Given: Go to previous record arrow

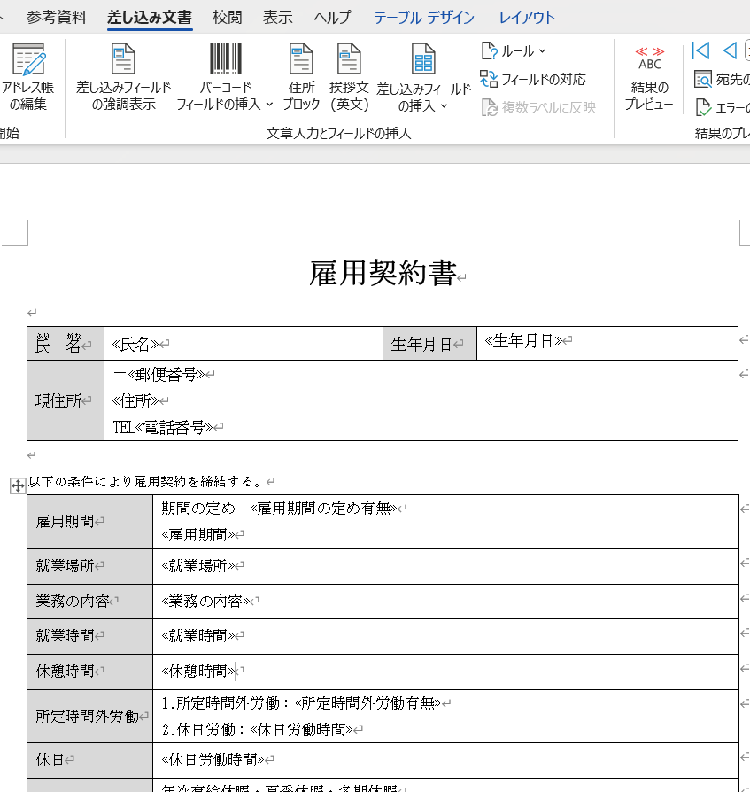Looking at the screenshot, I should tap(730, 50).
